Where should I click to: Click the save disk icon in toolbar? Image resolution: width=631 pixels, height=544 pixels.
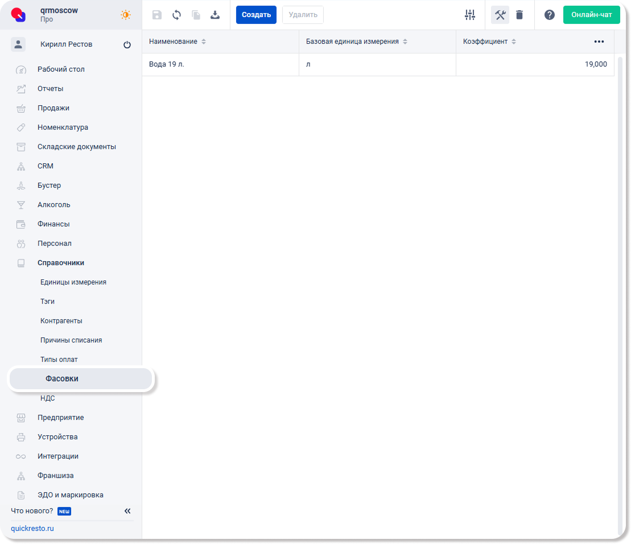(157, 15)
